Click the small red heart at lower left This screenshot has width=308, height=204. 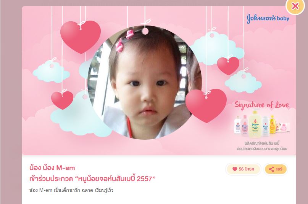62,100
